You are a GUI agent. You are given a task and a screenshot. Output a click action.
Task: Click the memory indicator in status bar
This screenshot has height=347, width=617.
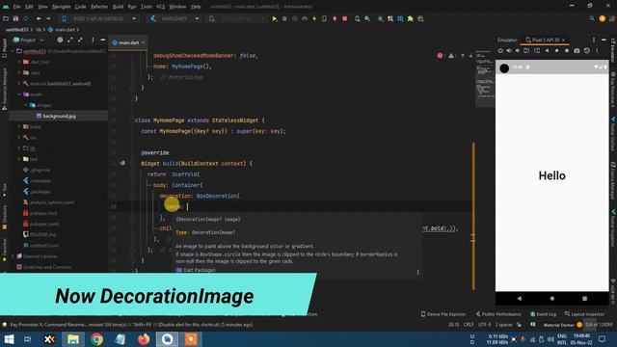(x=599, y=325)
